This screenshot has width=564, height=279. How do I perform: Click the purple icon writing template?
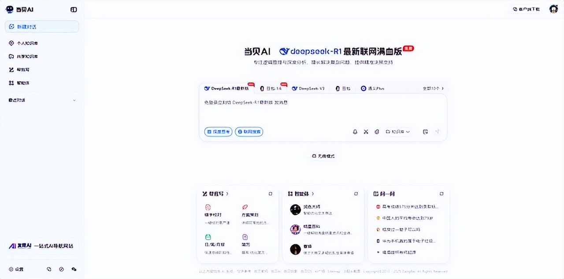point(245,237)
